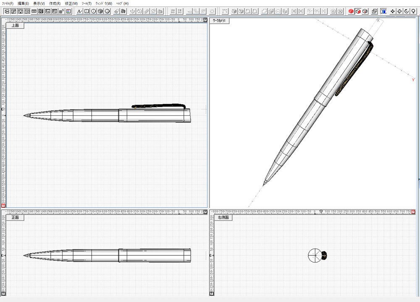Toggle the wireframe cube display mode
This screenshot has width=420, height=302.
point(365,11)
